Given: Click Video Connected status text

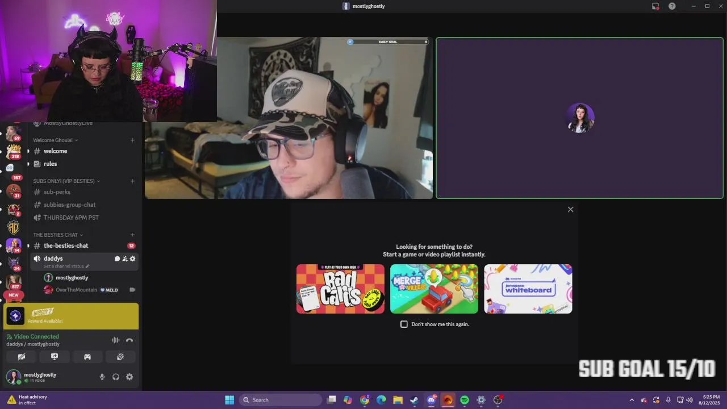Looking at the screenshot, I should pos(36,336).
